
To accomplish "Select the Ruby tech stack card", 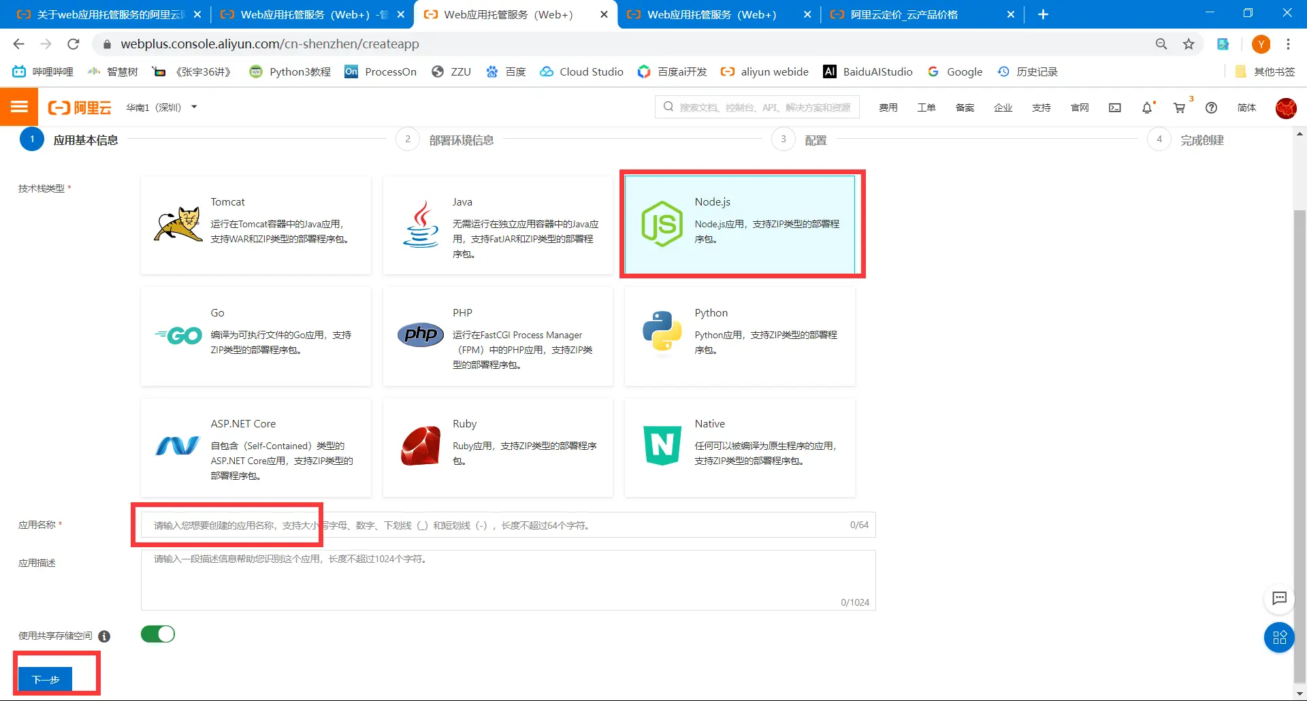I will 498,447.
